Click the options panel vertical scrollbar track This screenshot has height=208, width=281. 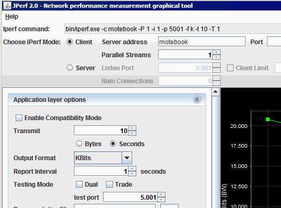tap(215, 152)
